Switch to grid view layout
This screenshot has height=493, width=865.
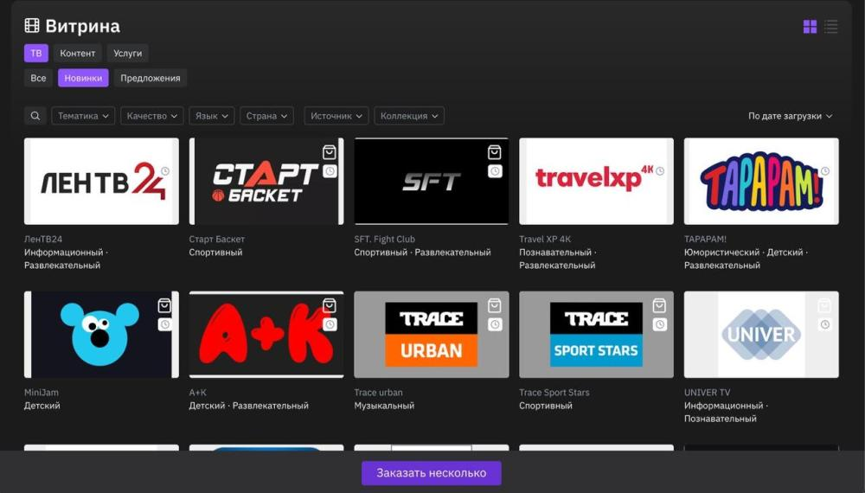pos(810,27)
